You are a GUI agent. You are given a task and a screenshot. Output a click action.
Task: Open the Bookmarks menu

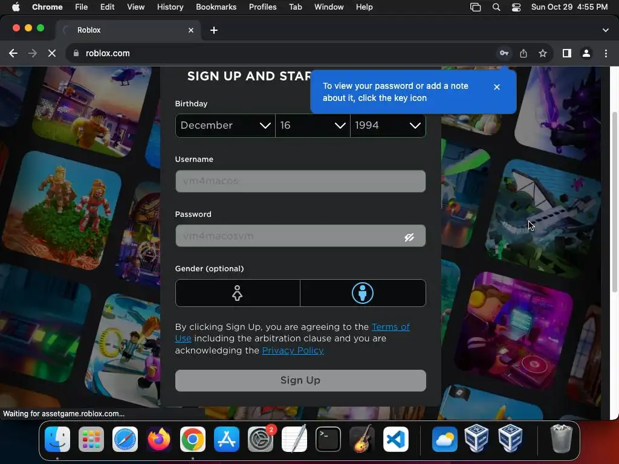[216, 7]
